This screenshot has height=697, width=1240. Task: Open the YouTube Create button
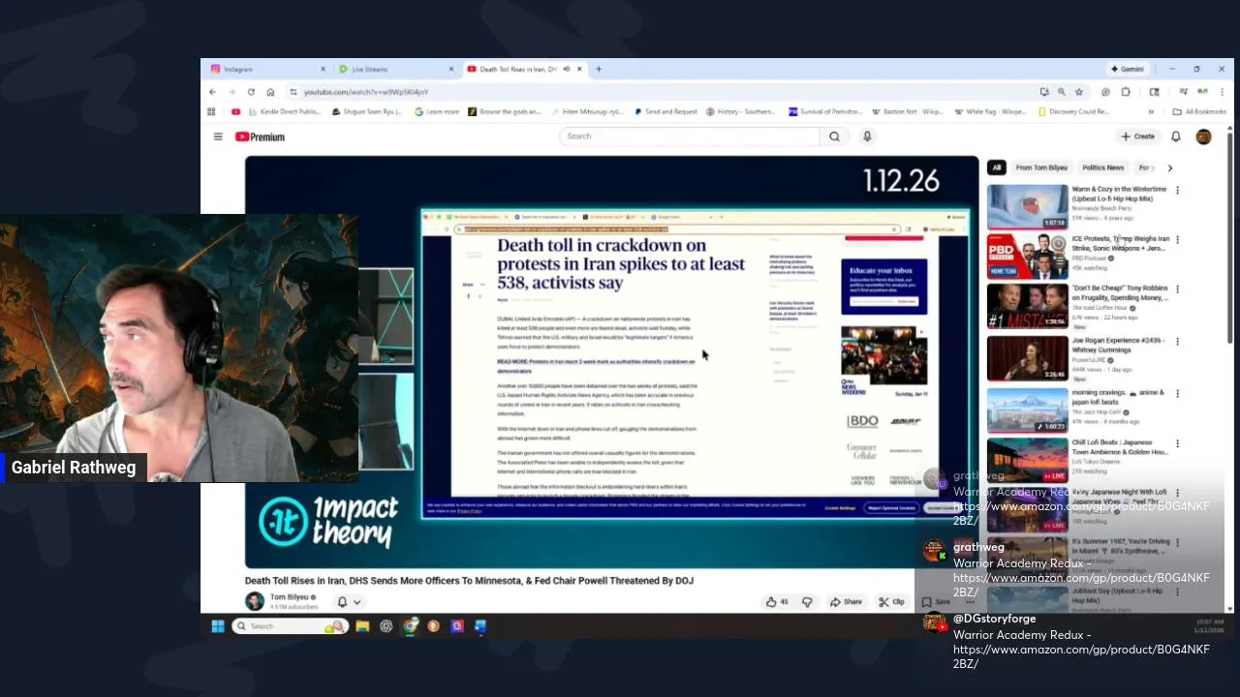coord(1138,136)
